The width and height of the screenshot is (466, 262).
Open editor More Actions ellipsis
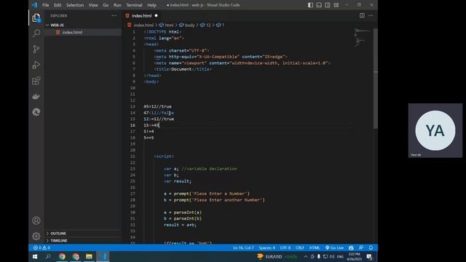tap(371, 15)
